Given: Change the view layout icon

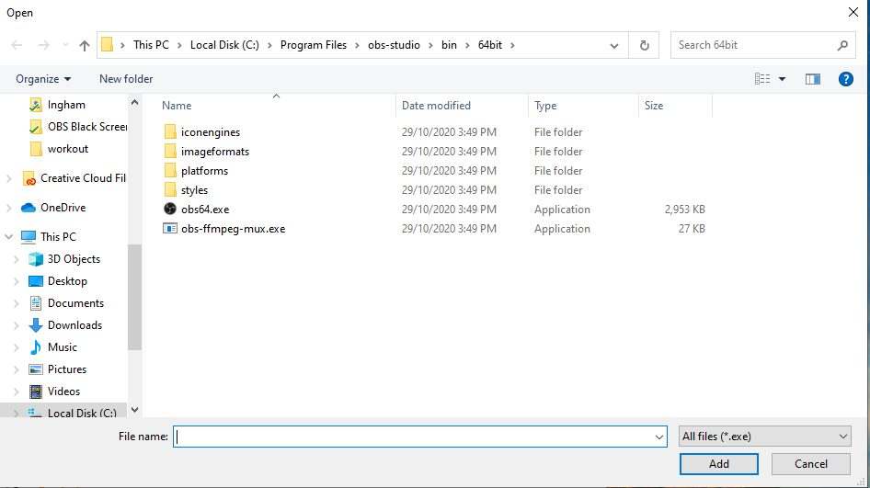Looking at the screenshot, I should 762,79.
